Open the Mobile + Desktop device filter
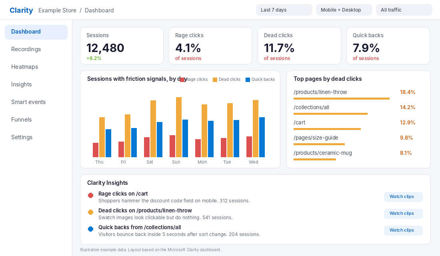The width and height of the screenshot is (440, 256). pos(344,10)
